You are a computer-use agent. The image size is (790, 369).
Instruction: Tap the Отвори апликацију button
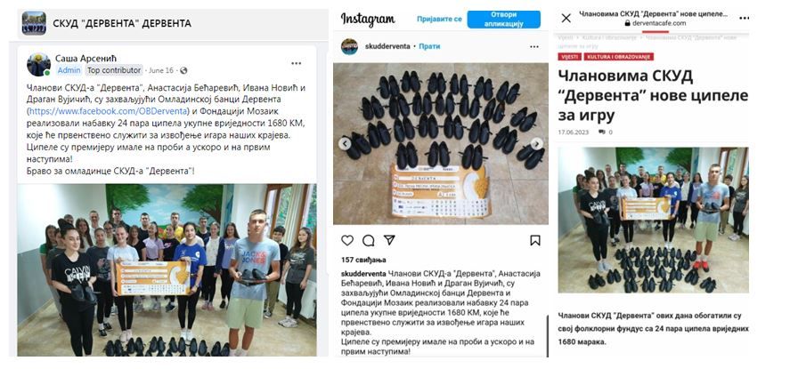point(504,19)
